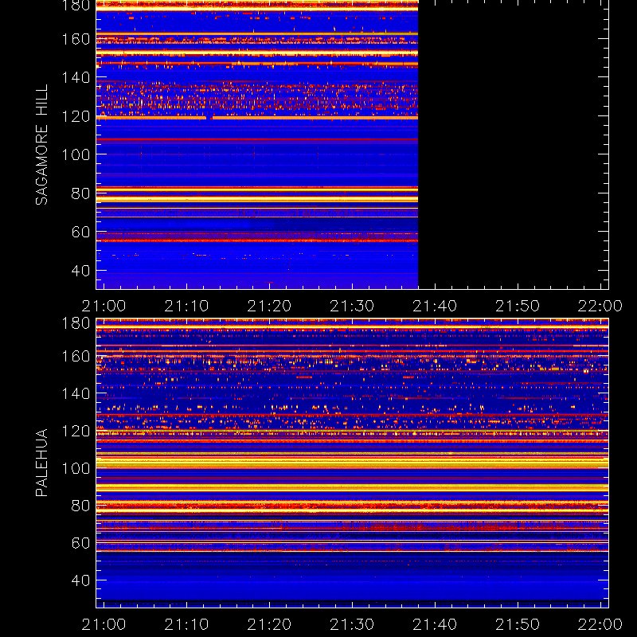The height and width of the screenshot is (637, 637).
Task: Click the 140 tick label on Palehua axis
Action: click(76, 393)
